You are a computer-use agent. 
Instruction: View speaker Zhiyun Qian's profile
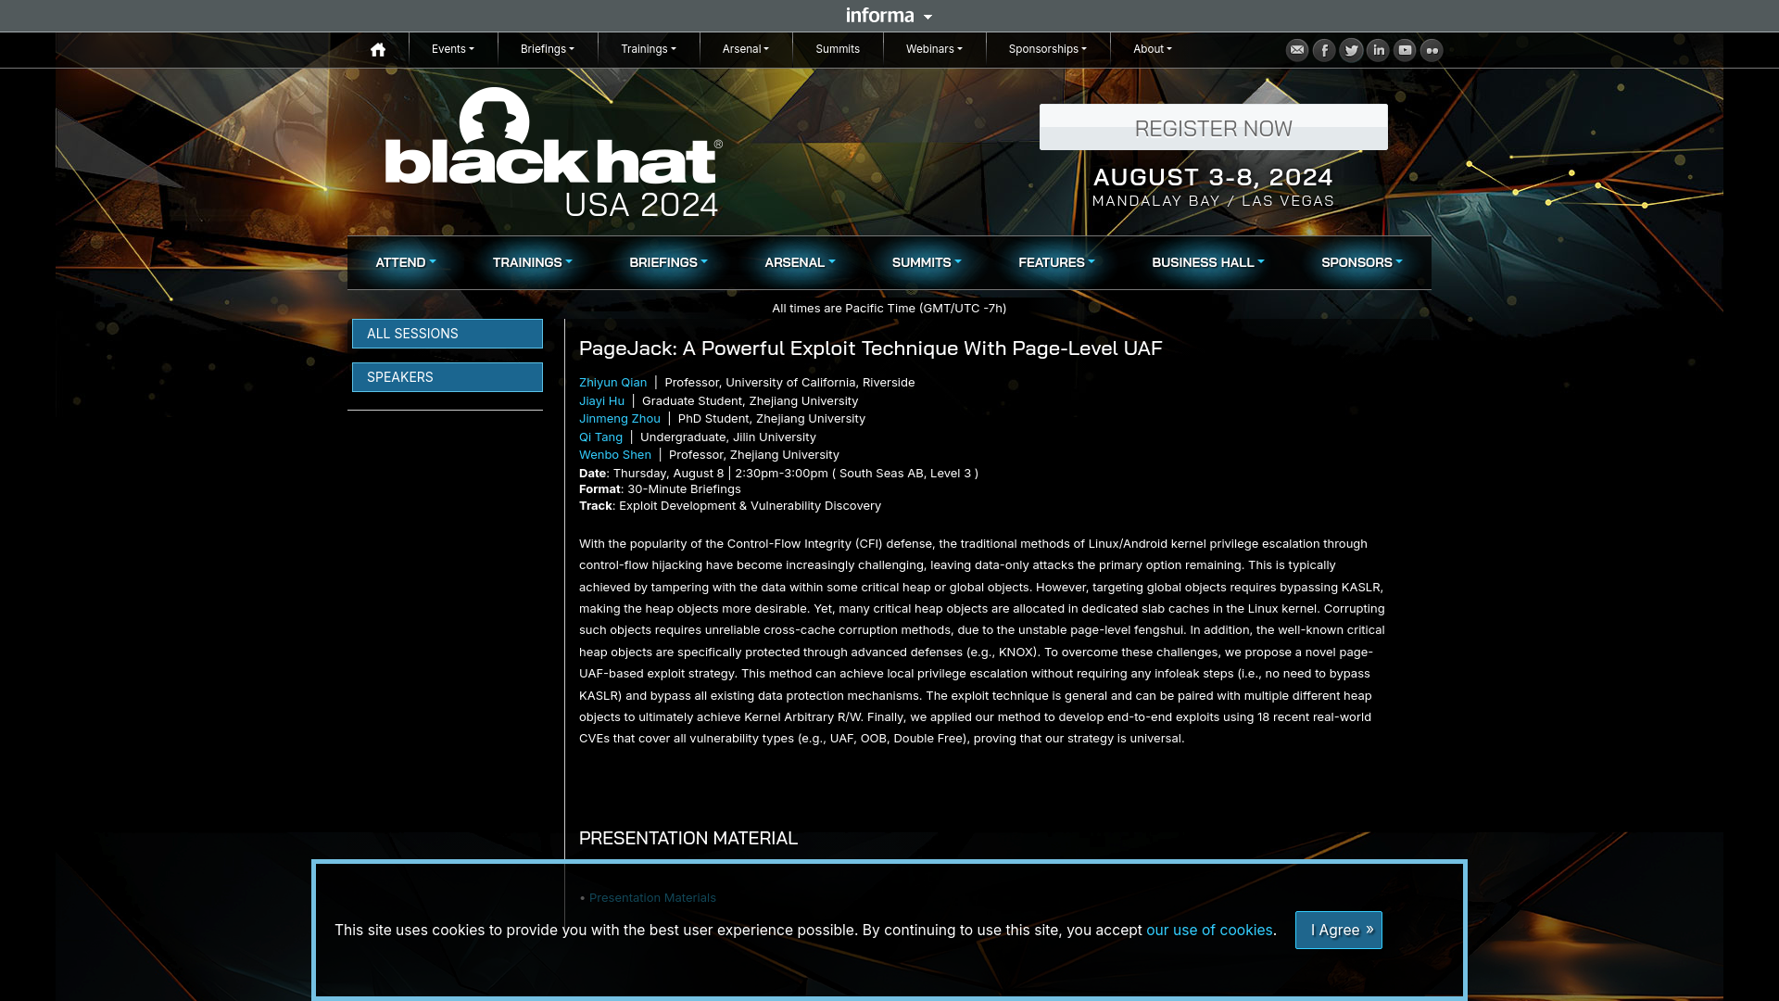612,383
